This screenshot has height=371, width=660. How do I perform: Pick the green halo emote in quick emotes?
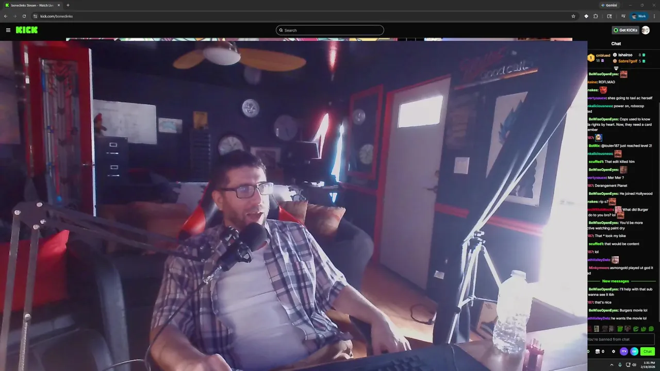tap(620, 329)
